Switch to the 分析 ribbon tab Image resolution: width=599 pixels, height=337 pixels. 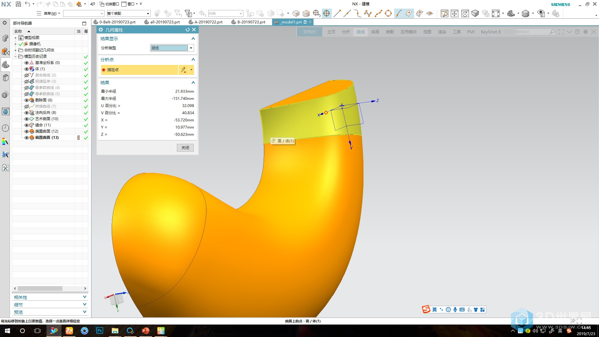click(346, 32)
